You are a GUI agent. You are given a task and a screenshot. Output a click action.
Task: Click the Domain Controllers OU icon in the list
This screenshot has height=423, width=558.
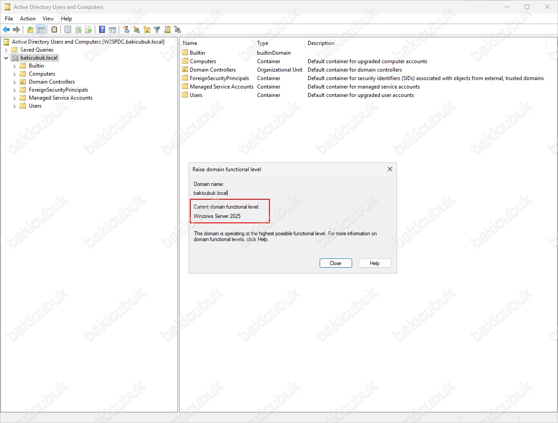(185, 69)
